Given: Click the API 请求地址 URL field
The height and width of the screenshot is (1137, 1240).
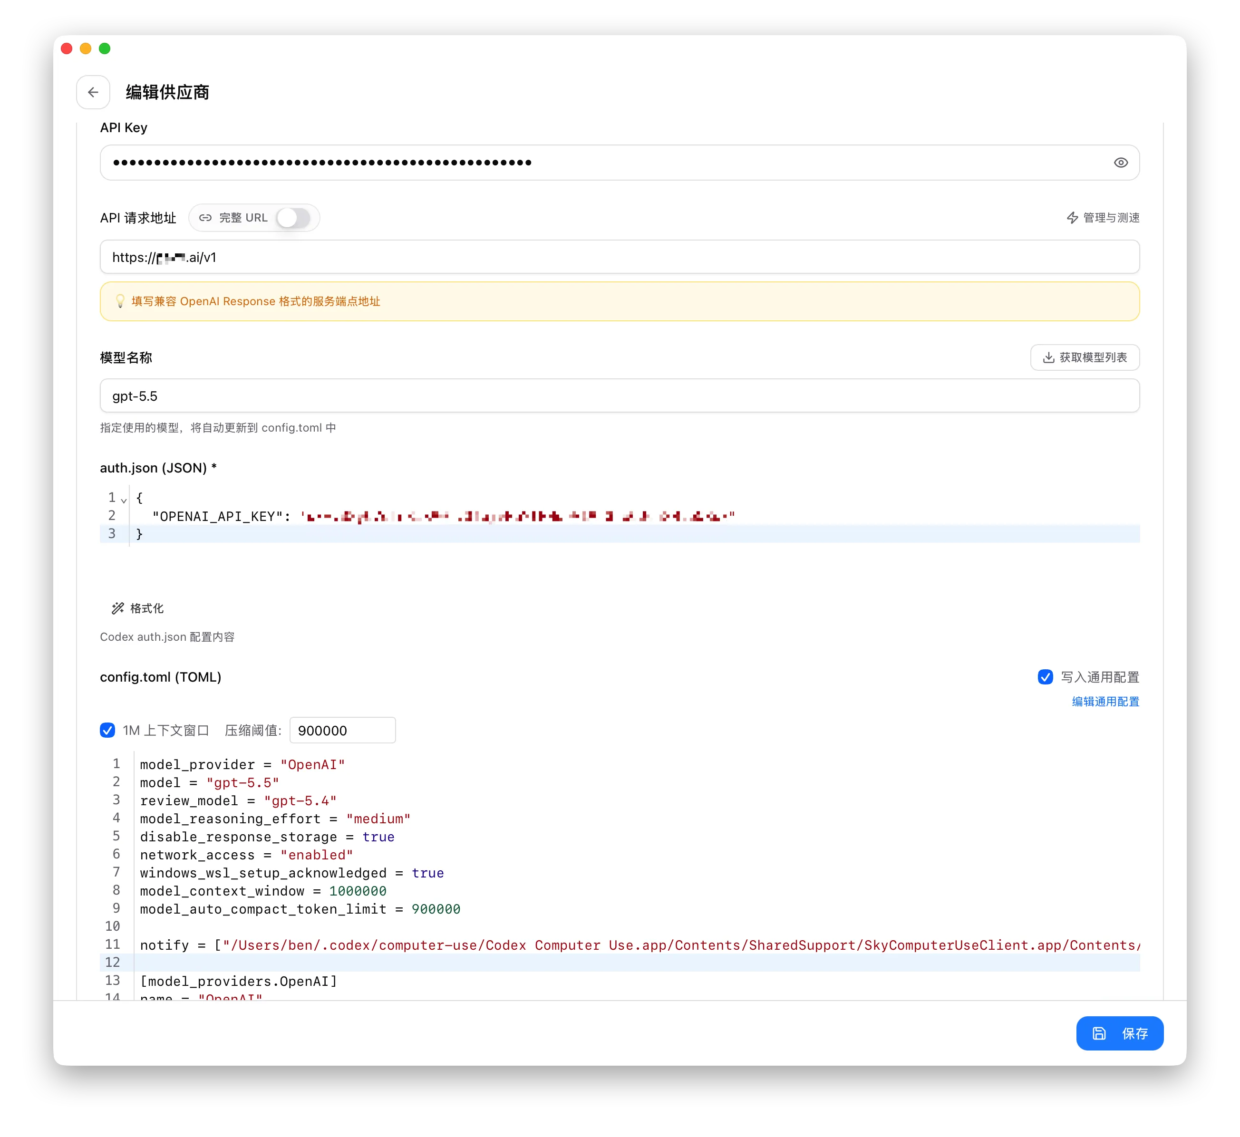Looking at the screenshot, I should (620, 257).
